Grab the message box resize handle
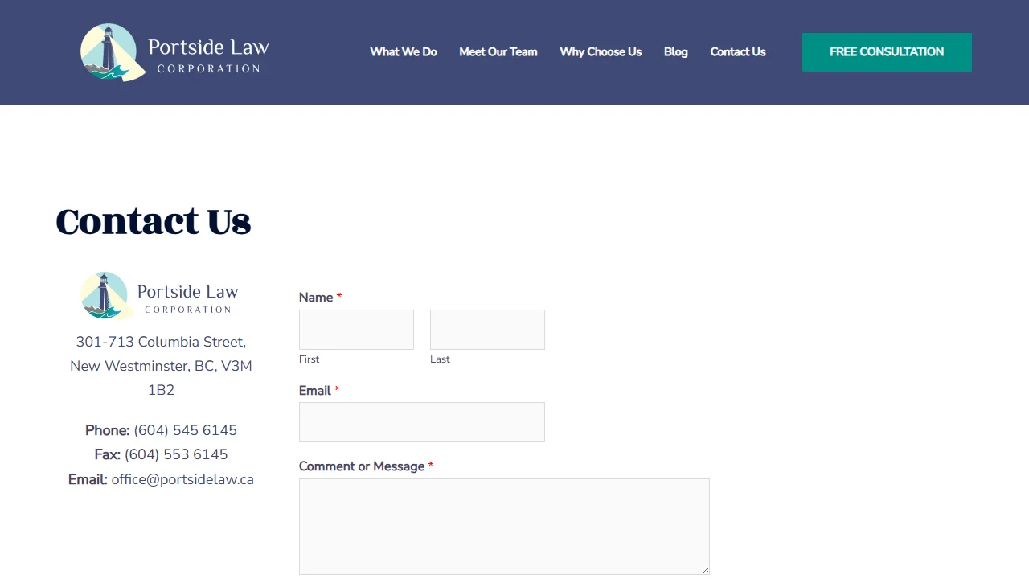 pos(705,570)
